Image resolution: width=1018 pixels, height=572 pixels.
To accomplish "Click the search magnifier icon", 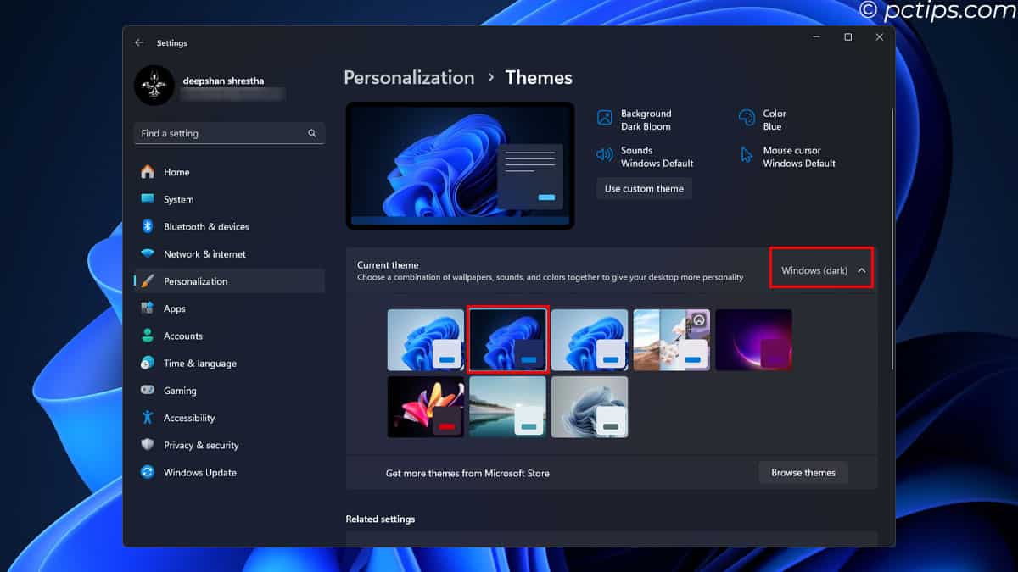I will tap(311, 133).
